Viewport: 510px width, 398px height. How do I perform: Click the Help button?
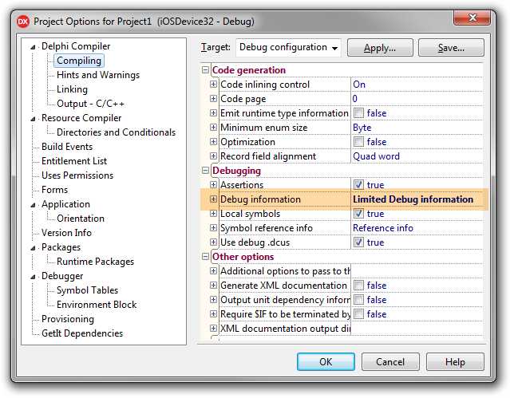455,361
